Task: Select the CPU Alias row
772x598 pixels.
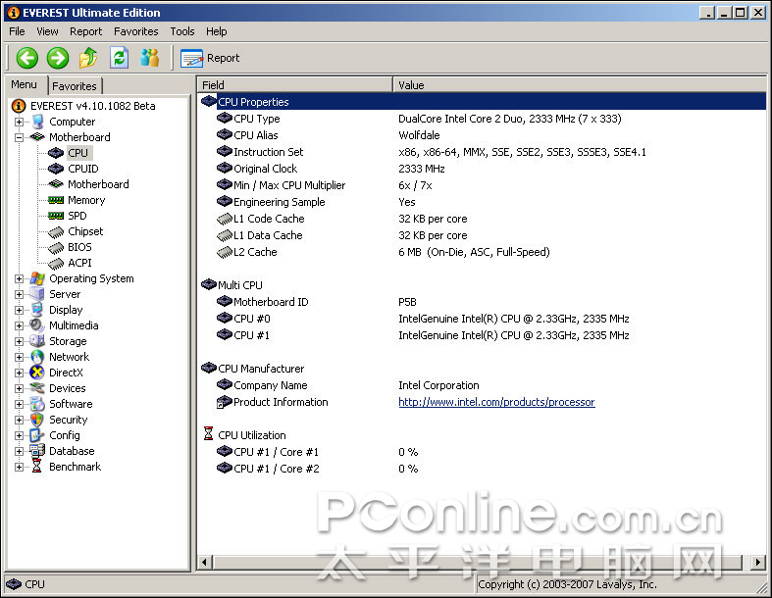Action: click(483, 135)
